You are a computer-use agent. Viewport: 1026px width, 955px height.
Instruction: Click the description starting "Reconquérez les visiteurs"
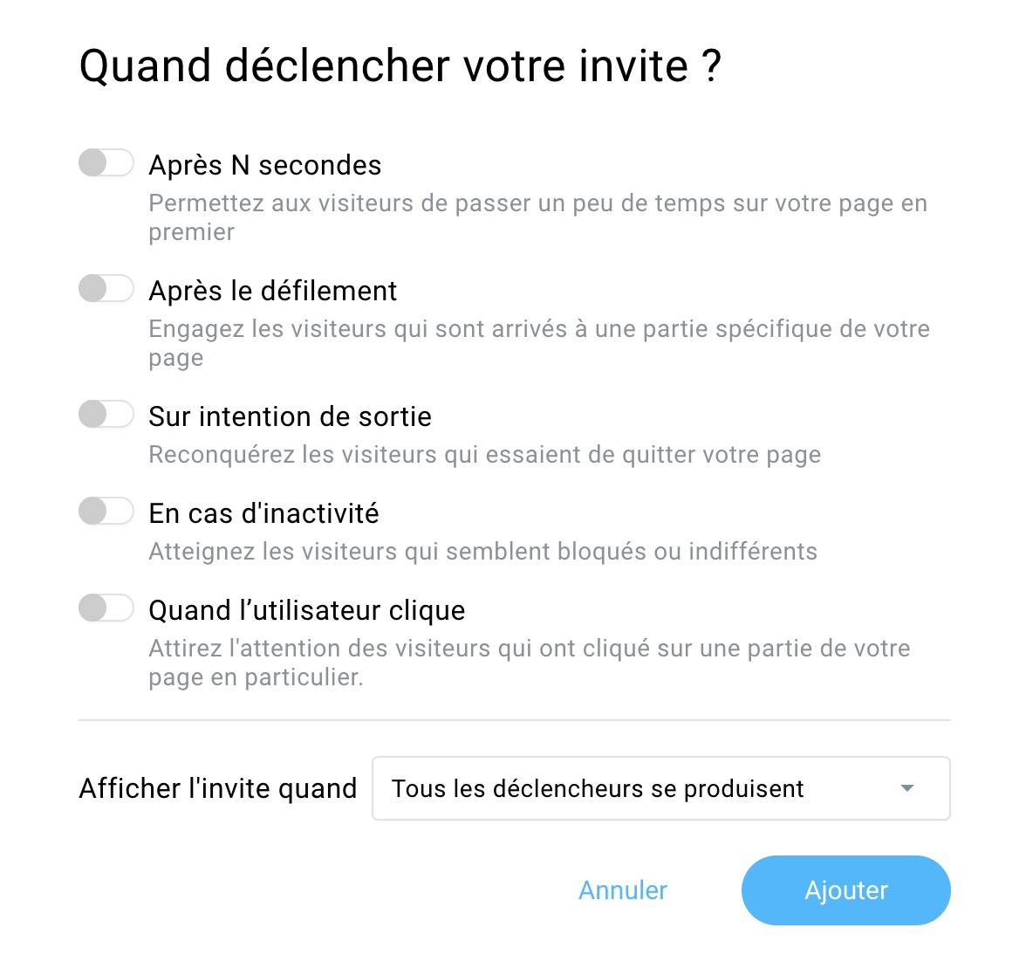484,455
